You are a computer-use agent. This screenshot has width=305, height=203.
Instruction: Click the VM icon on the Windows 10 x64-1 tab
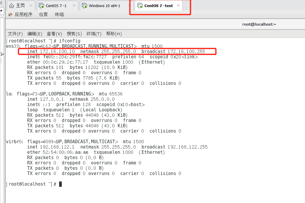click(85, 6)
